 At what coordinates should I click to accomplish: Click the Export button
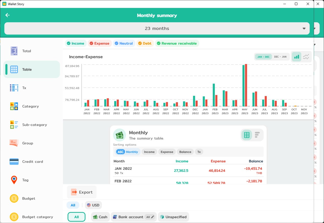82,192
